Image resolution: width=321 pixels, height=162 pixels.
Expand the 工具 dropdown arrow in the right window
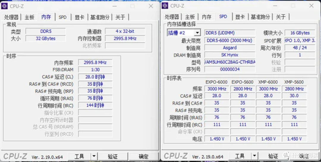254,156
